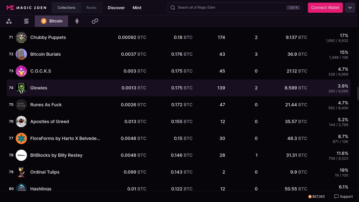
Task: Open the Discover menu
Action: (116, 8)
